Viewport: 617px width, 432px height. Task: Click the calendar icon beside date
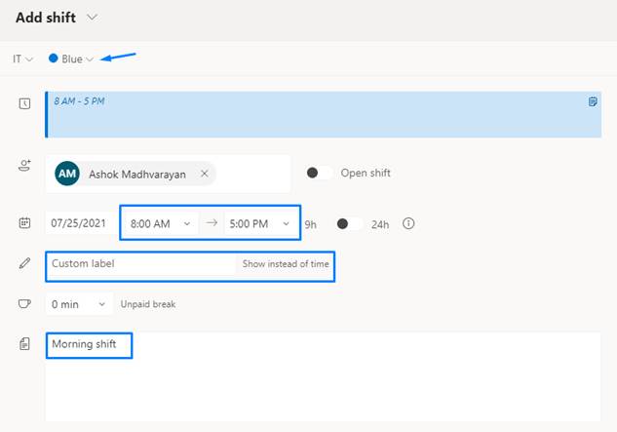(24, 223)
